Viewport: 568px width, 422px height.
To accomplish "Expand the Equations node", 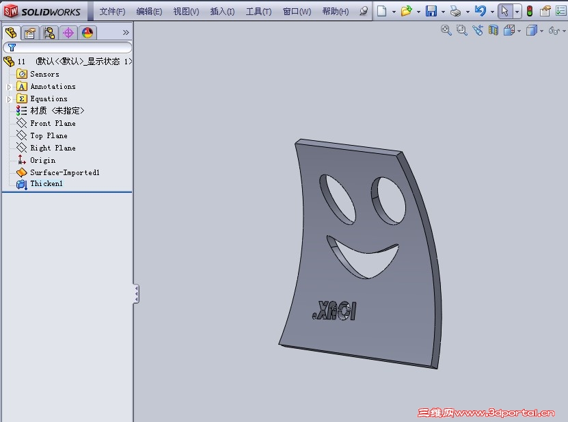I will [x=10, y=99].
